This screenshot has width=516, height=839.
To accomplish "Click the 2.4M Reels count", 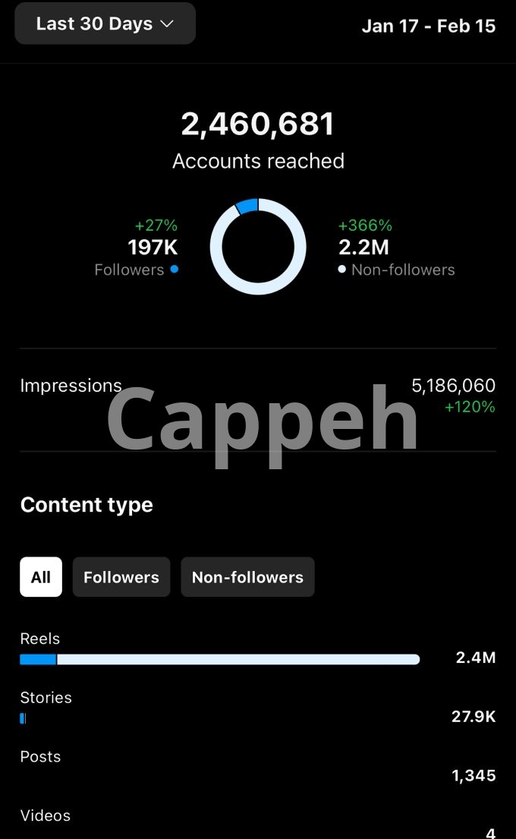I will 476,658.
